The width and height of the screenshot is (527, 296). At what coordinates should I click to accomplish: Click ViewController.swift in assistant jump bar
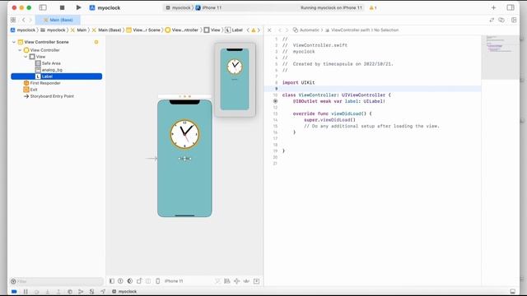coord(347,30)
